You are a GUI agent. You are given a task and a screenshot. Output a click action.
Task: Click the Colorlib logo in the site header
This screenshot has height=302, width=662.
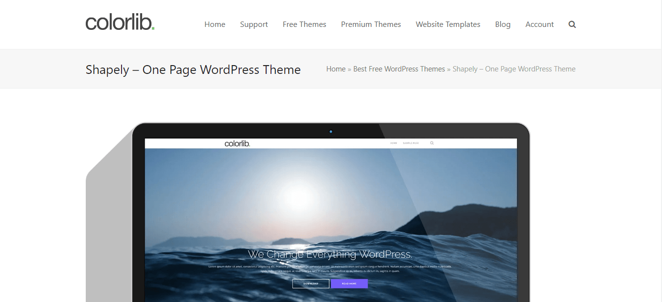tap(120, 22)
